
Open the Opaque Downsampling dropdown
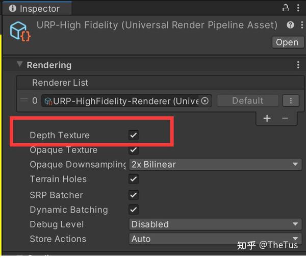coord(215,165)
